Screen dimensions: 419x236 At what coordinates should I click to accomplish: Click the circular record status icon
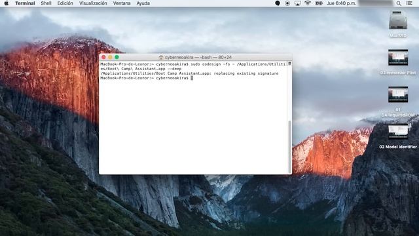pyautogui.click(x=287, y=3)
